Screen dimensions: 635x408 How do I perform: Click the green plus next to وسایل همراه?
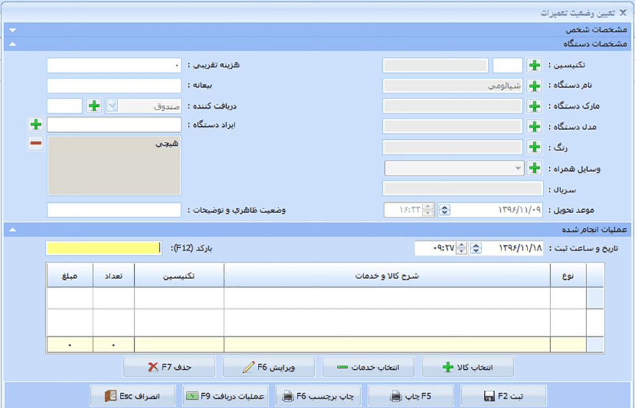[x=534, y=168]
